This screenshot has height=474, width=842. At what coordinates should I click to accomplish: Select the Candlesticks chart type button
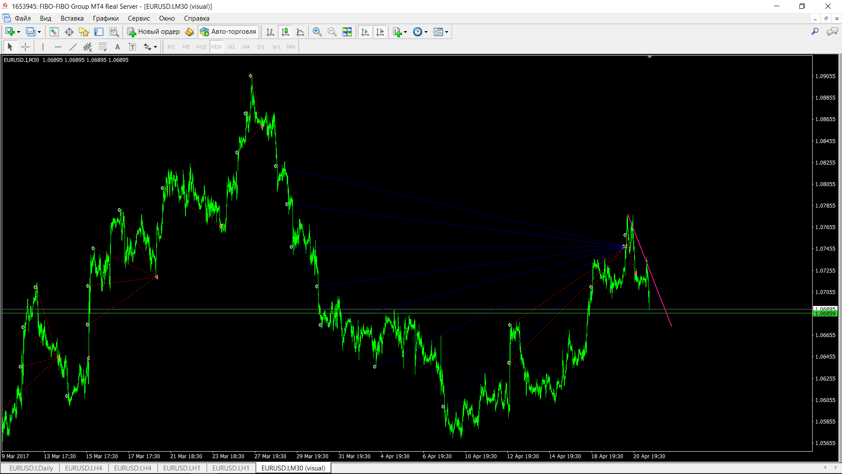285,32
